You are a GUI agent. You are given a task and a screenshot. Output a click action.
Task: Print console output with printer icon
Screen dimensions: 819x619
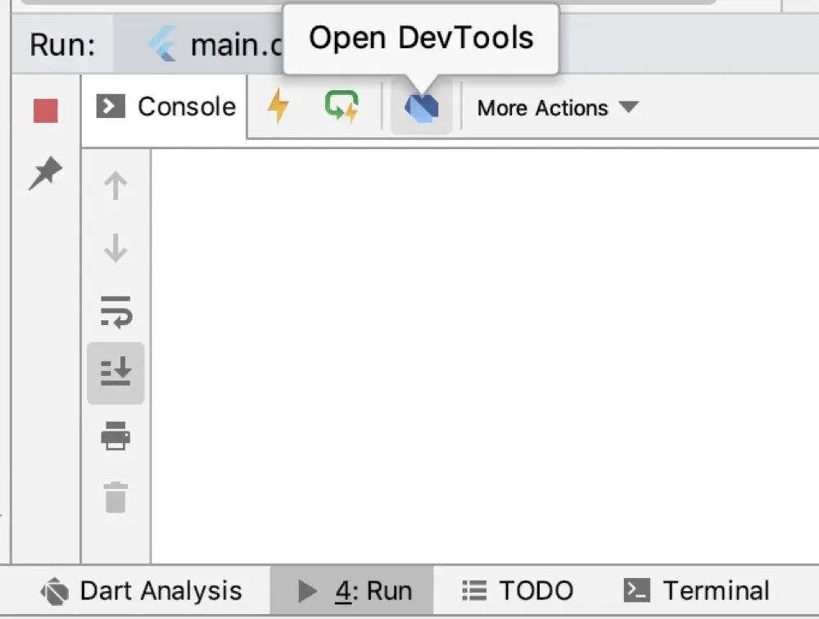[x=115, y=436]
